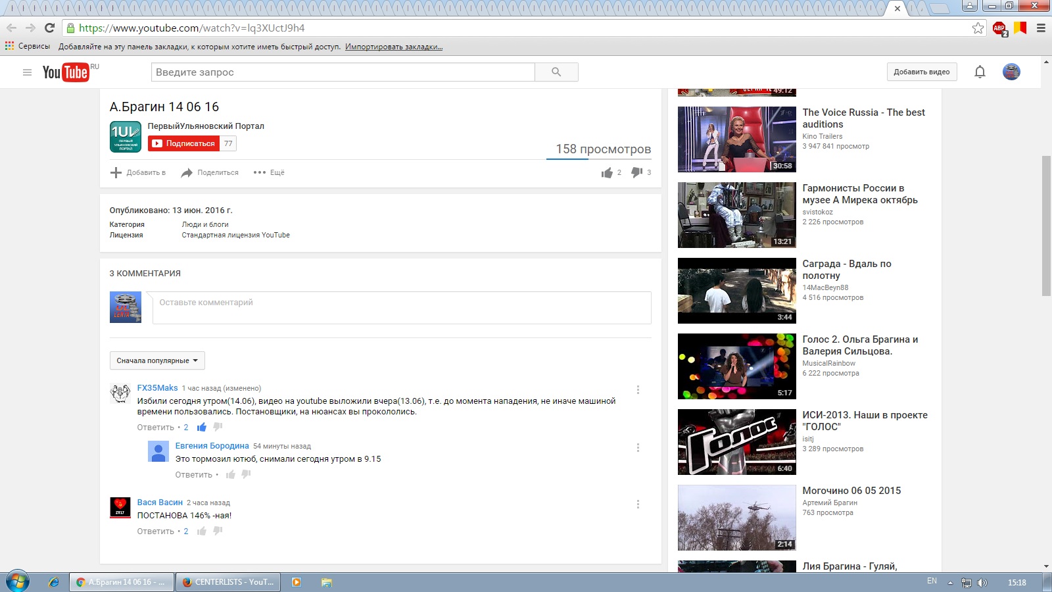Open the Добавить в playlist menu
The width and height of the screenshot is (1052, 592).
138,172
